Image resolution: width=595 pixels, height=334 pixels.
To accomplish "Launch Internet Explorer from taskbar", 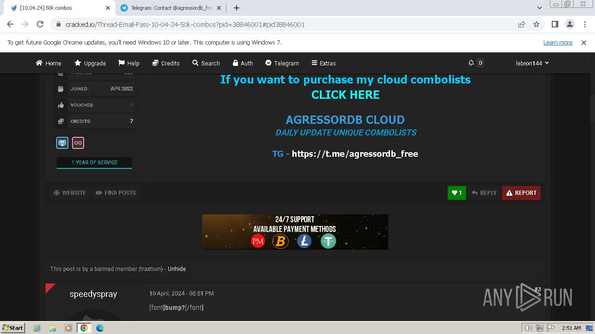I will pyautogui.click(x=37, y=328).
